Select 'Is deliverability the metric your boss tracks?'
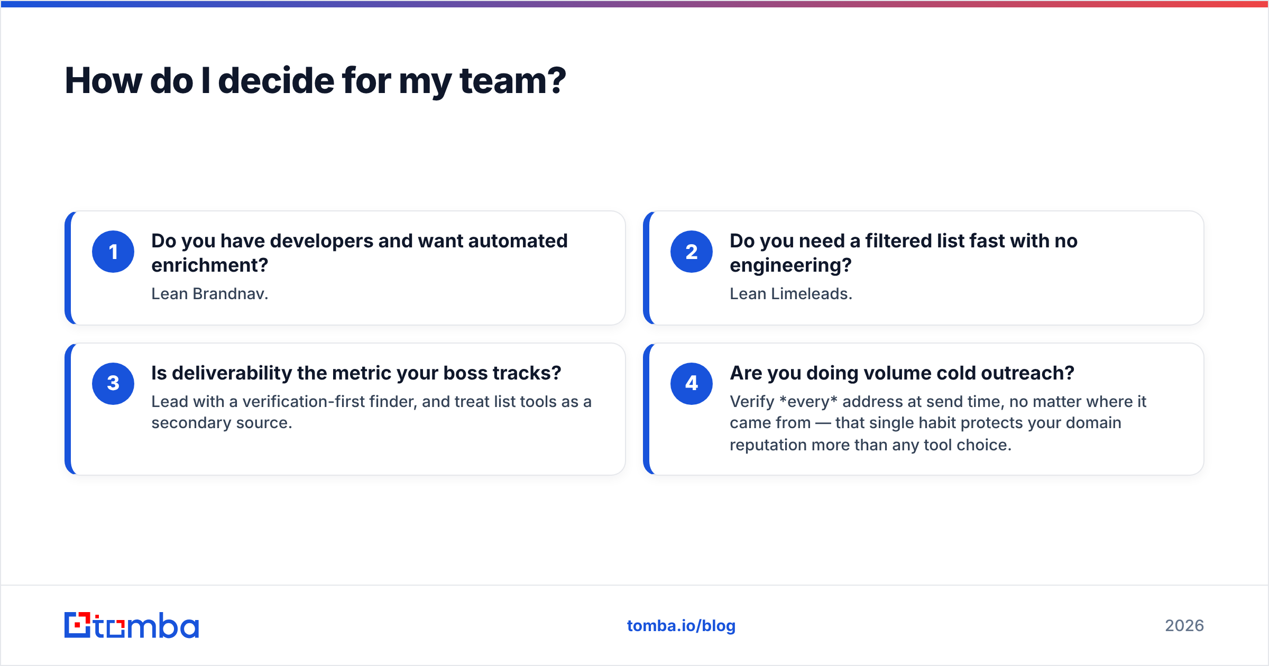The height and width of the screenshot is (666, 1269). (356, 373)
